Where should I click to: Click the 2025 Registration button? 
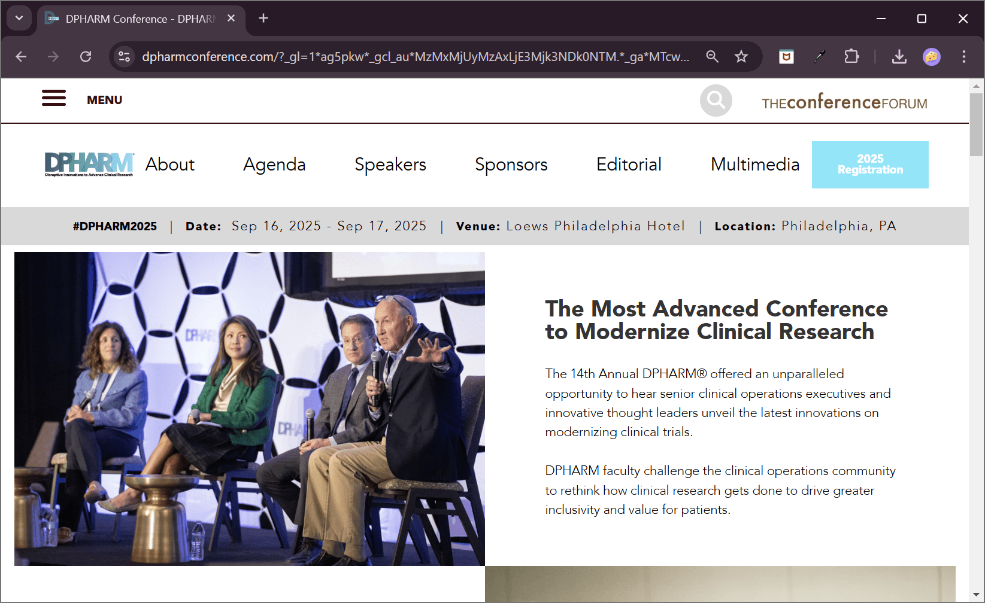click(870, 165)
